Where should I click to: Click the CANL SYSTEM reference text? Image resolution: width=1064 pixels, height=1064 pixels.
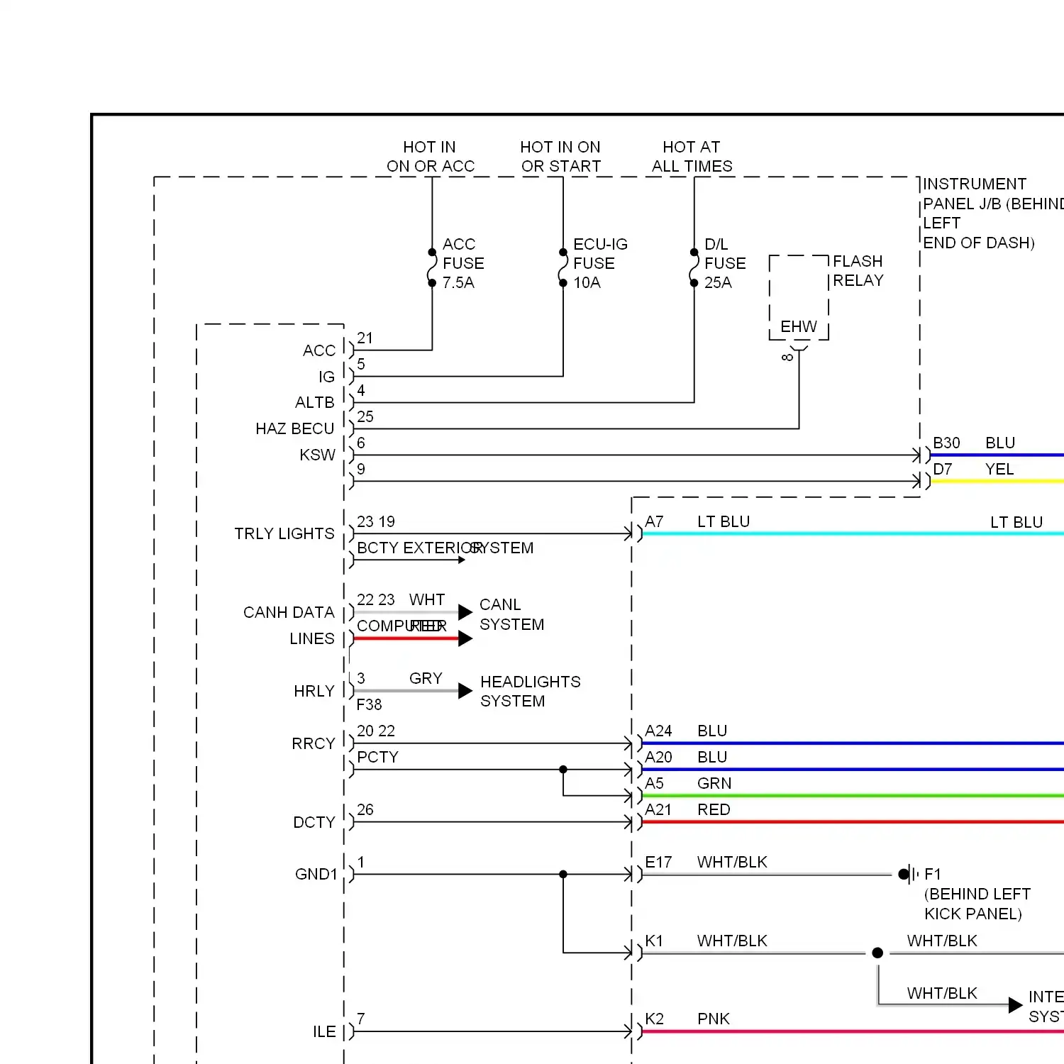511,614
